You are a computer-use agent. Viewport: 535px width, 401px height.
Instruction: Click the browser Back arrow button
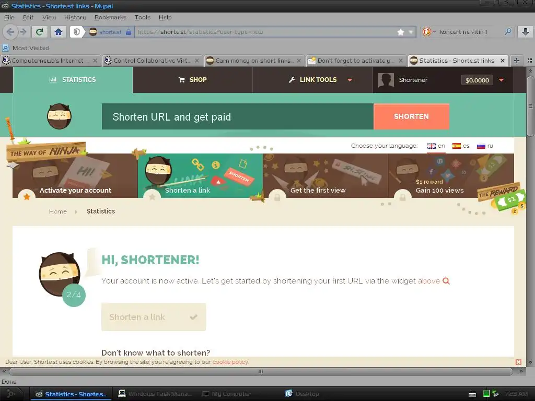(x=10, y=32)
